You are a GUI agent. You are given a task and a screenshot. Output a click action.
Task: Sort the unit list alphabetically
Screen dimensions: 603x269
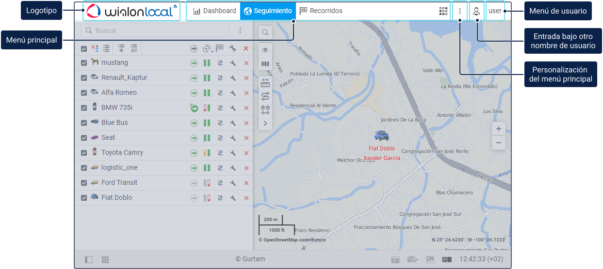point(95,48)
